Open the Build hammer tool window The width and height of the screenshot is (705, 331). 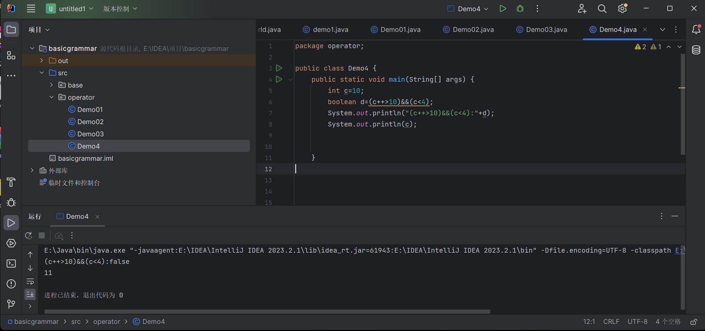[11, 182]
